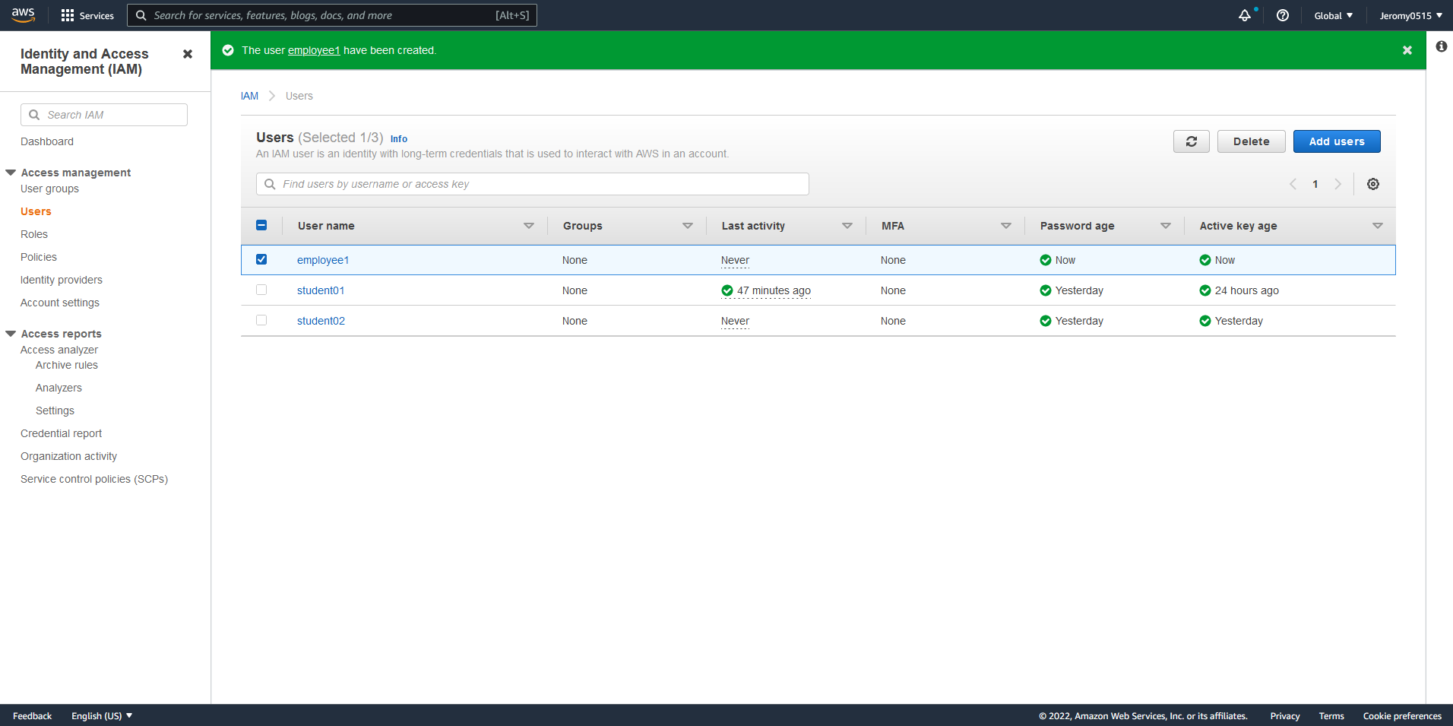Open the AWS home logo
This screenshot has height=726, width=1453.
(24, 15)
